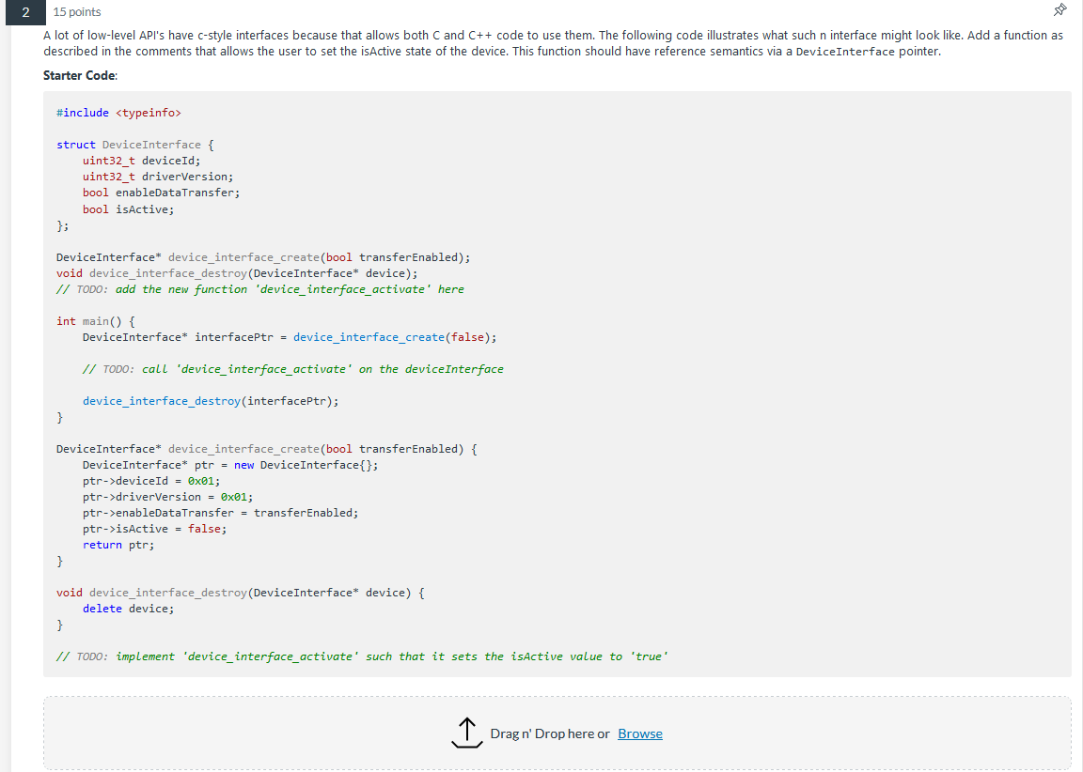Click the '15 points' label
The width and height of the screenshot is (1083, 772).
click(77, 11)
